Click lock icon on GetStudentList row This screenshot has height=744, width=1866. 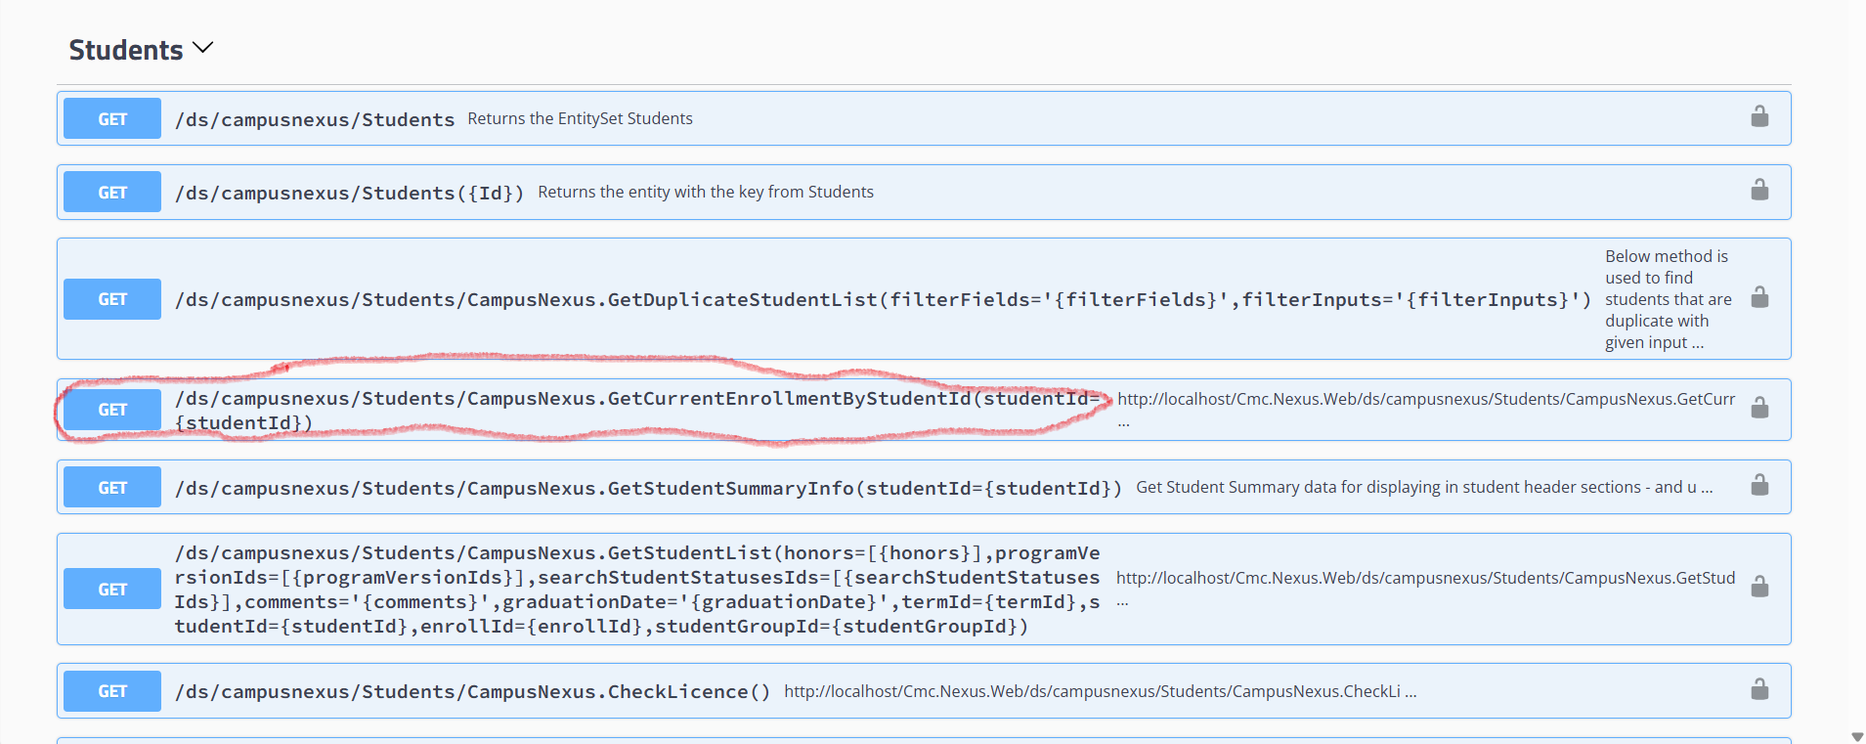pos(1759,587)
